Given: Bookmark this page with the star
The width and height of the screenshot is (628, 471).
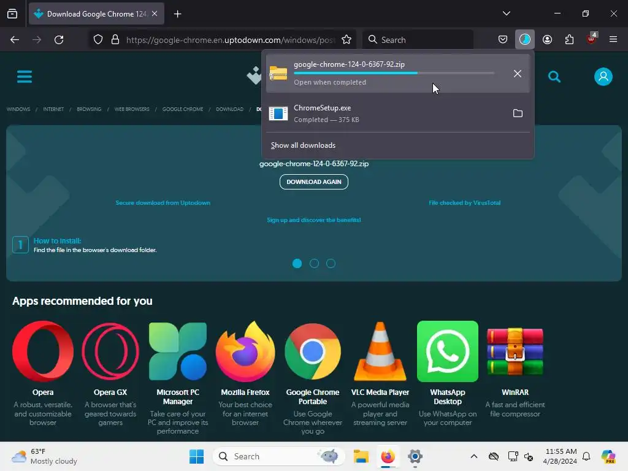Looking at the screenshot, I should click(347, 40).
